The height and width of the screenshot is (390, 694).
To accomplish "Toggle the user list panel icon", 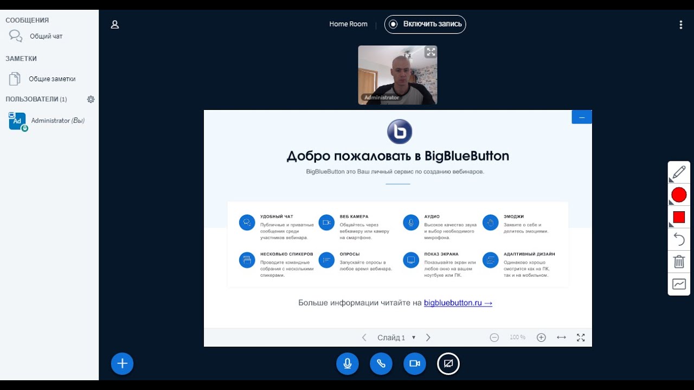I will 115,24.
